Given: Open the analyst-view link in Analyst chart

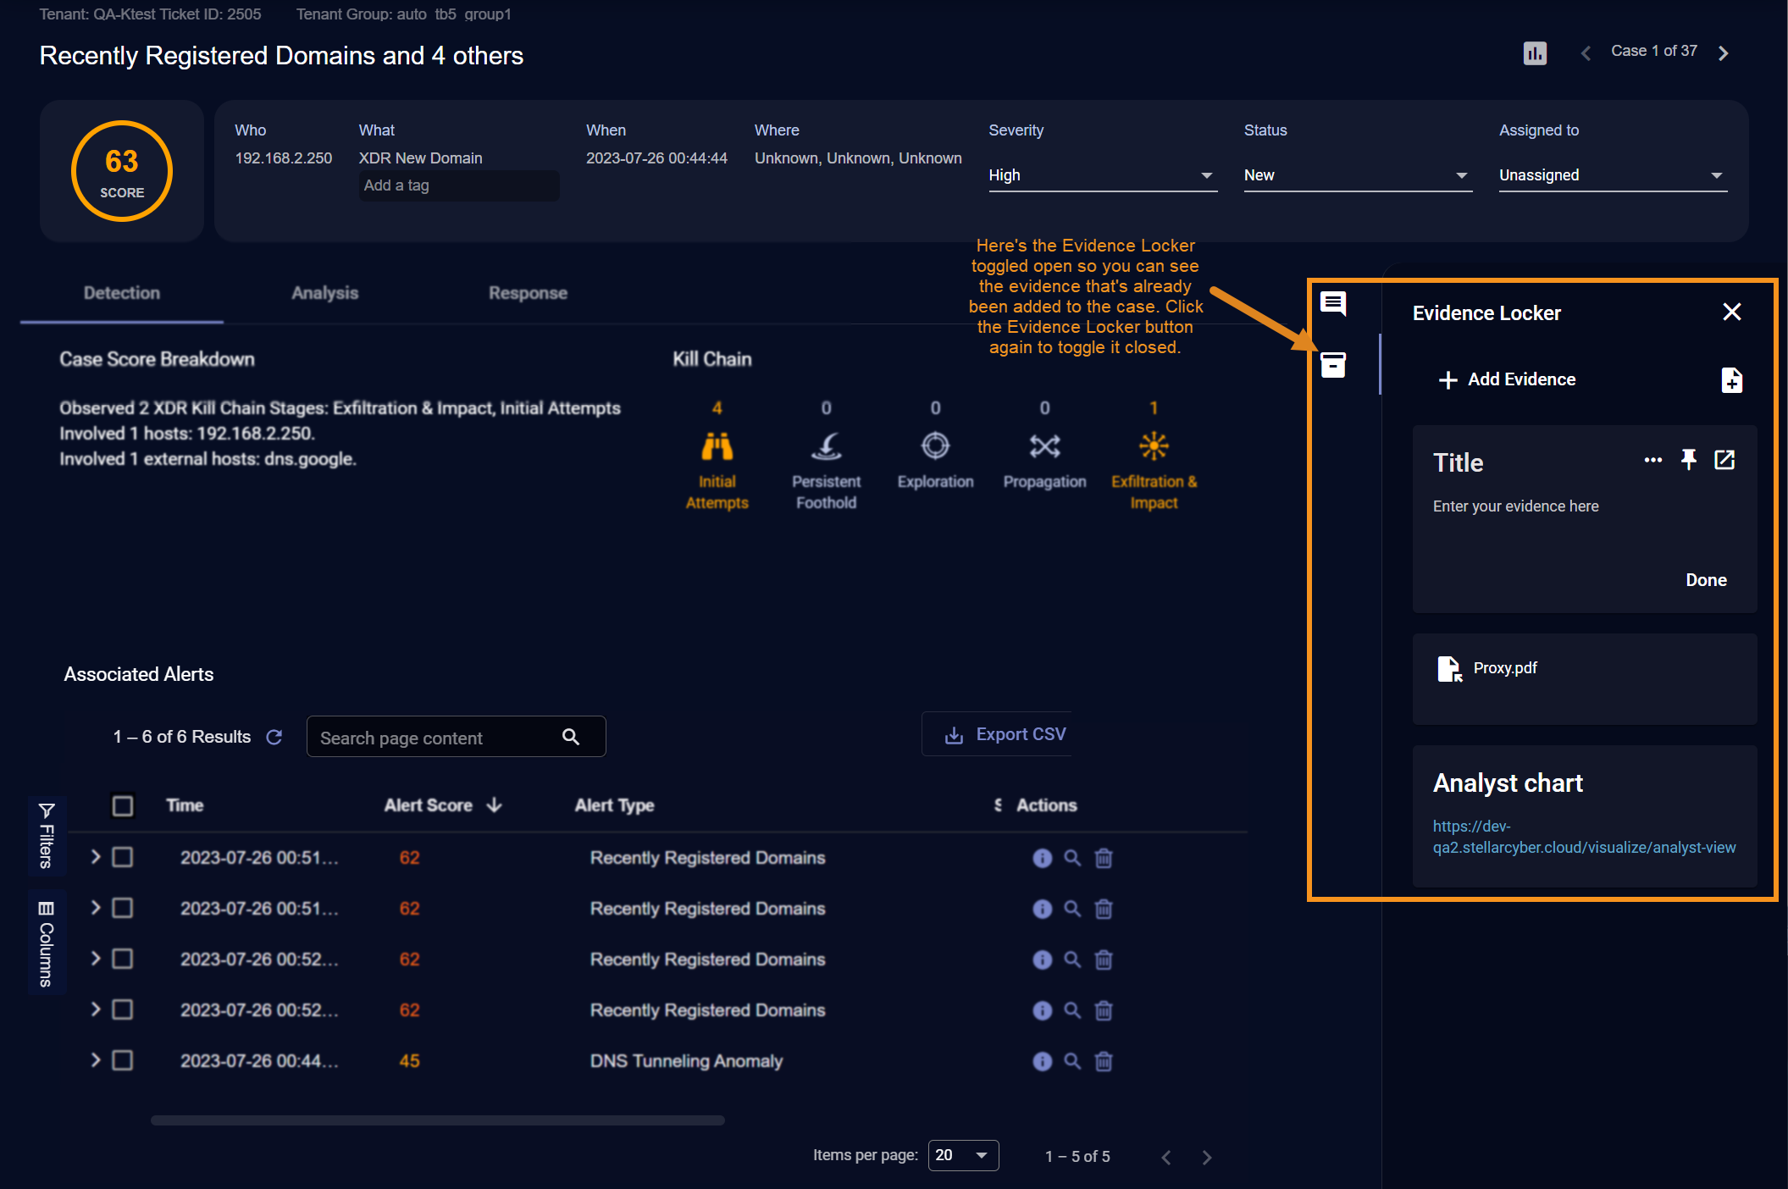Looking at the screenshot, I should tap(1583, 837).
